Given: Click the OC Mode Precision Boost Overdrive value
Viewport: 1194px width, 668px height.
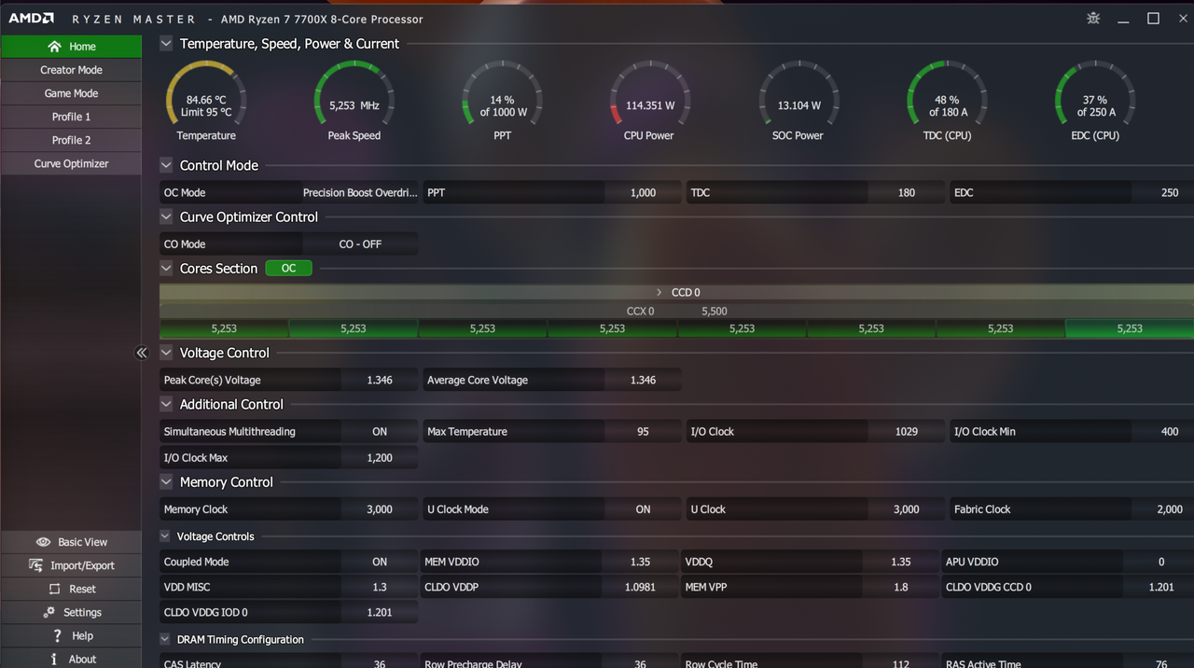Looking at the screenshot, I should [x=360, y=193].
